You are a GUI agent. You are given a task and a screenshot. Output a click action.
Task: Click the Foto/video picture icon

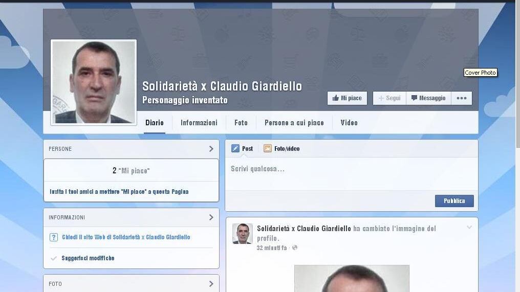[267, 148]
